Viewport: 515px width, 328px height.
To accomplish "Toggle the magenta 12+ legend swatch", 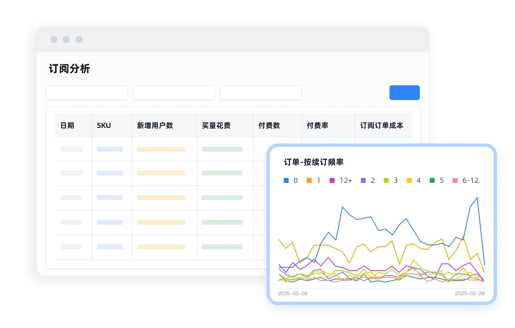I will tap(332, 180).
